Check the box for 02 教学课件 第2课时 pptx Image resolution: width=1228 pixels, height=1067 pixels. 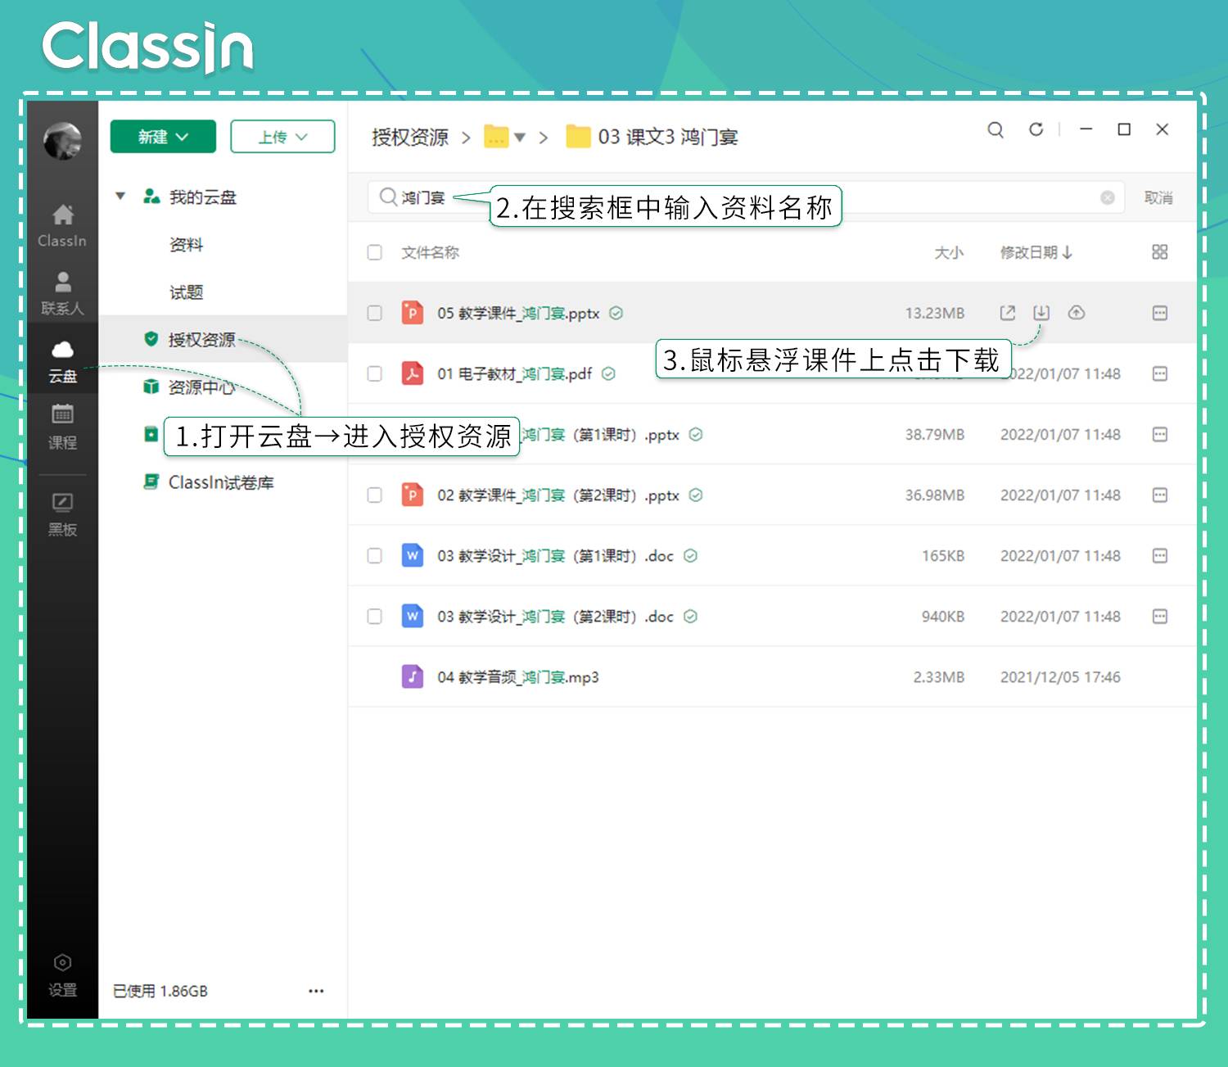point(375,495)
